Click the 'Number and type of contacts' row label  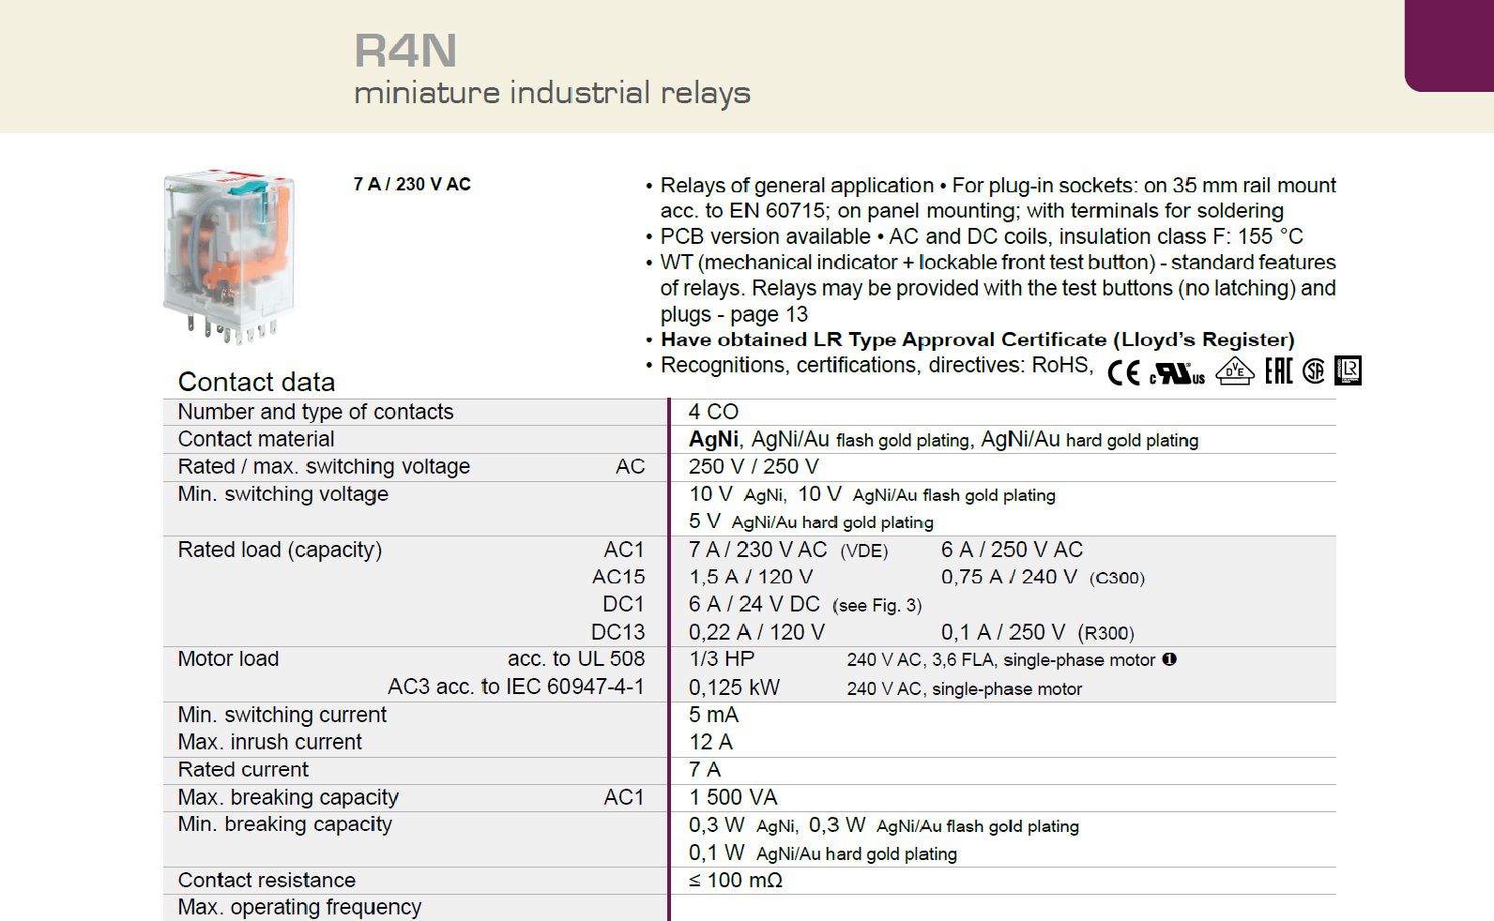pos(315,412)
